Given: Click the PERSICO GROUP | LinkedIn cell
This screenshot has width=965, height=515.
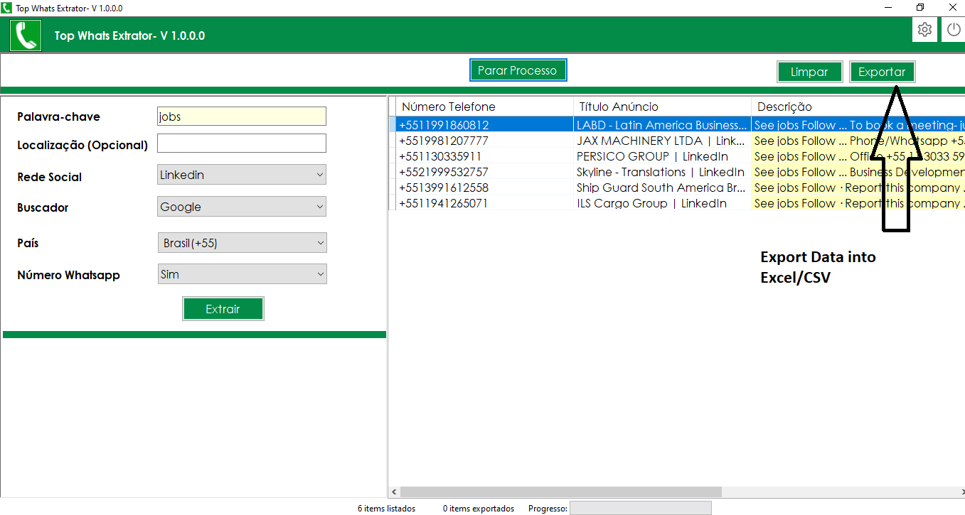Looking at the screenshot, I should pos(663,156).
